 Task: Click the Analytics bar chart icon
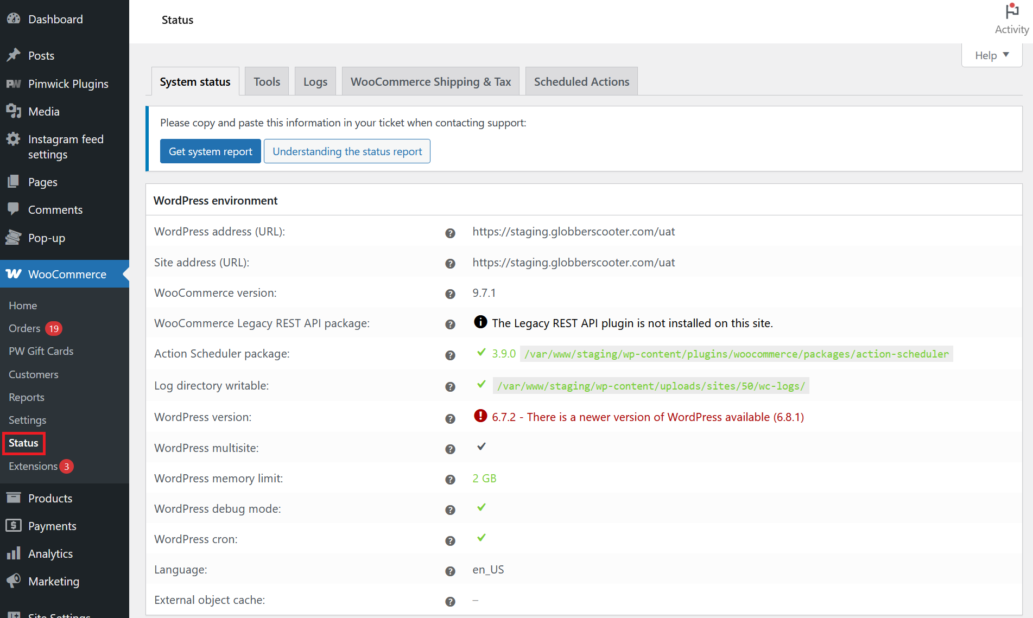coord(14,553)
